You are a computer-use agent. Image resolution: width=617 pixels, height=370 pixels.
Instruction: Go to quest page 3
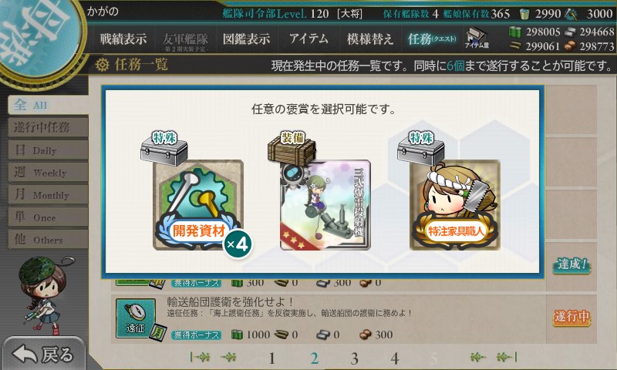[x=354, y=358]
